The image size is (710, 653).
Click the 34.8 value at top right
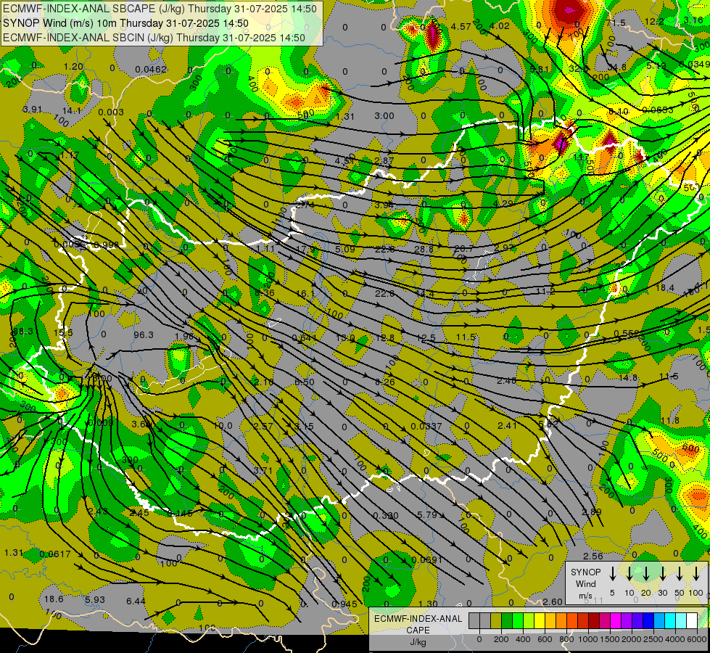tap(616, 67)
